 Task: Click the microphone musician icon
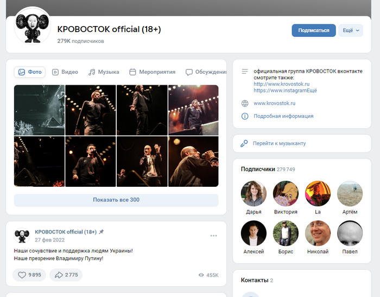pyautogui.click(x=244, y=143)
